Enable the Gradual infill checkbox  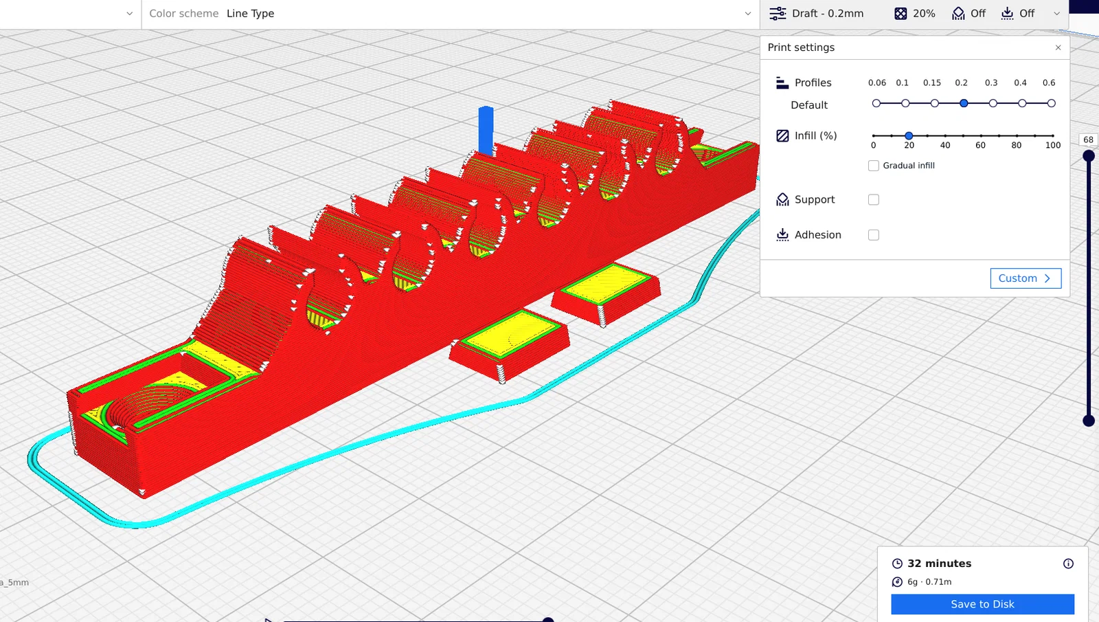[874, 166]
